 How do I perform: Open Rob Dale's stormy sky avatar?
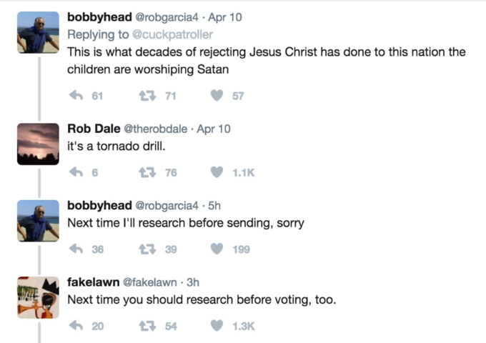pyautogui.click(x=38, y=144)
